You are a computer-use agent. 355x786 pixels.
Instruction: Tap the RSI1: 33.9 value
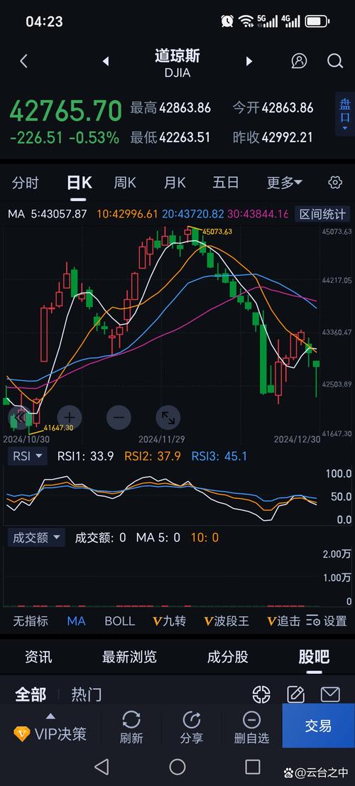point(86,456)
